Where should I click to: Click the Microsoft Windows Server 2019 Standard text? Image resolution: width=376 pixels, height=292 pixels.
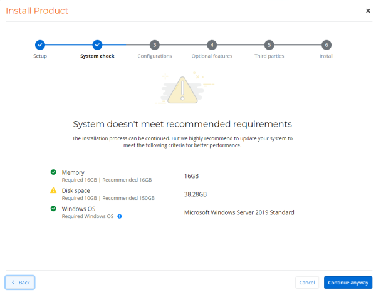click(239, 212)
